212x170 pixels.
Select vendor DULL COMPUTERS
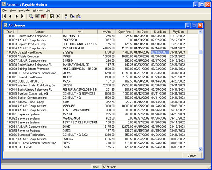point(30,81)
